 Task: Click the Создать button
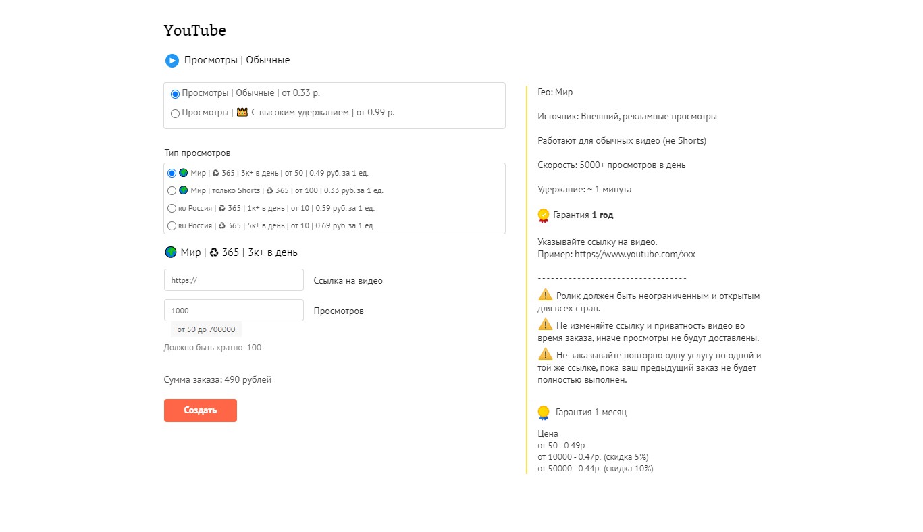coord(201,410)
